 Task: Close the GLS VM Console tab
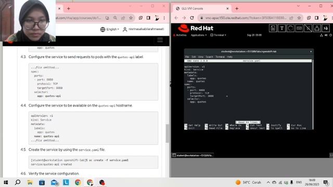(227, 9)
